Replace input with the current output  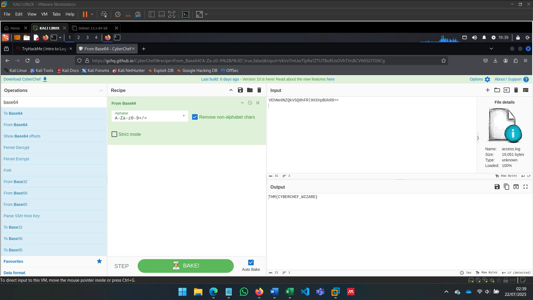(x=516, y=186)
